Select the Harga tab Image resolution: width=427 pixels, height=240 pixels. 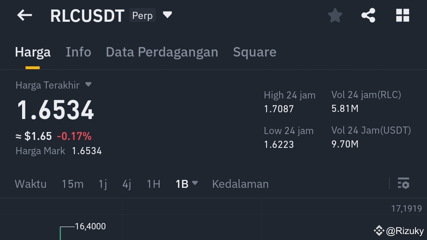33,52
